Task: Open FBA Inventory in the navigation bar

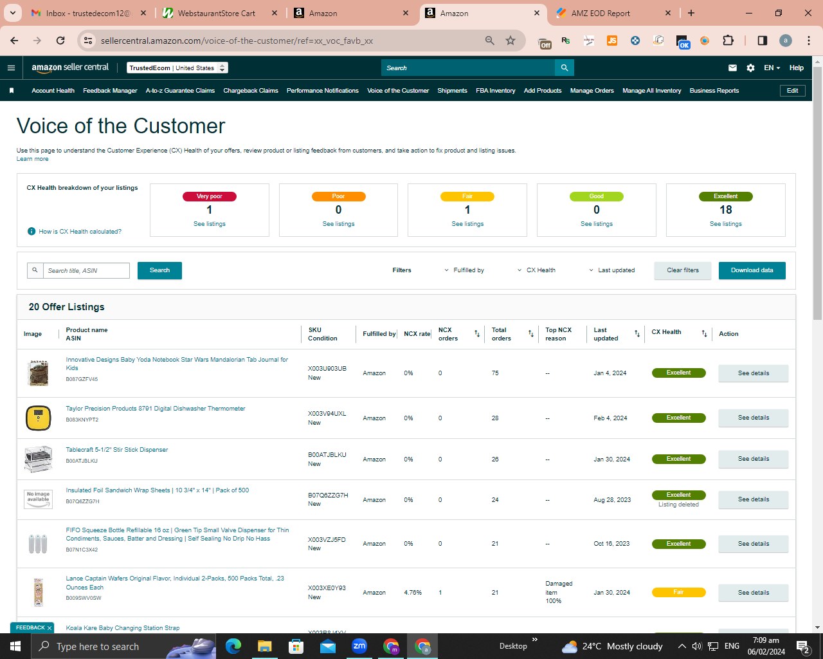Action: pyautogui.click(x=496, y=91)
